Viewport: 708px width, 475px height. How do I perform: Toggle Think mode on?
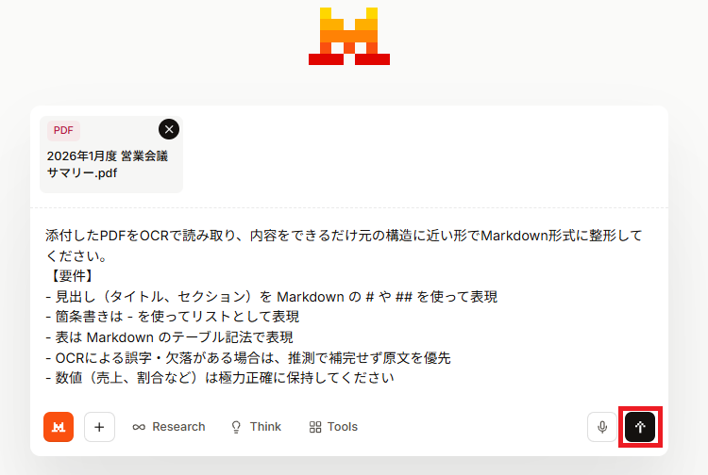click(x=256, y=427)
